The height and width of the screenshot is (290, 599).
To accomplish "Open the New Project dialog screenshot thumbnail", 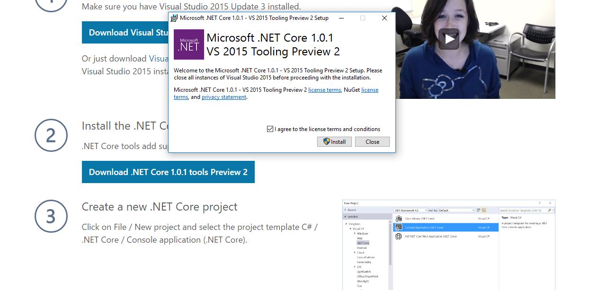I will pos(448,245).
